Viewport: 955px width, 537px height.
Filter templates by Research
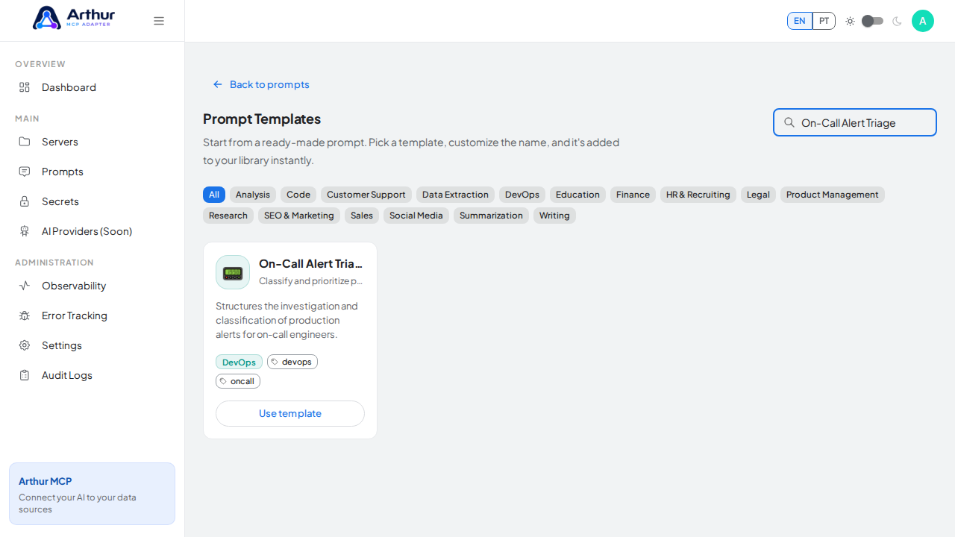(x=228, y=216)
